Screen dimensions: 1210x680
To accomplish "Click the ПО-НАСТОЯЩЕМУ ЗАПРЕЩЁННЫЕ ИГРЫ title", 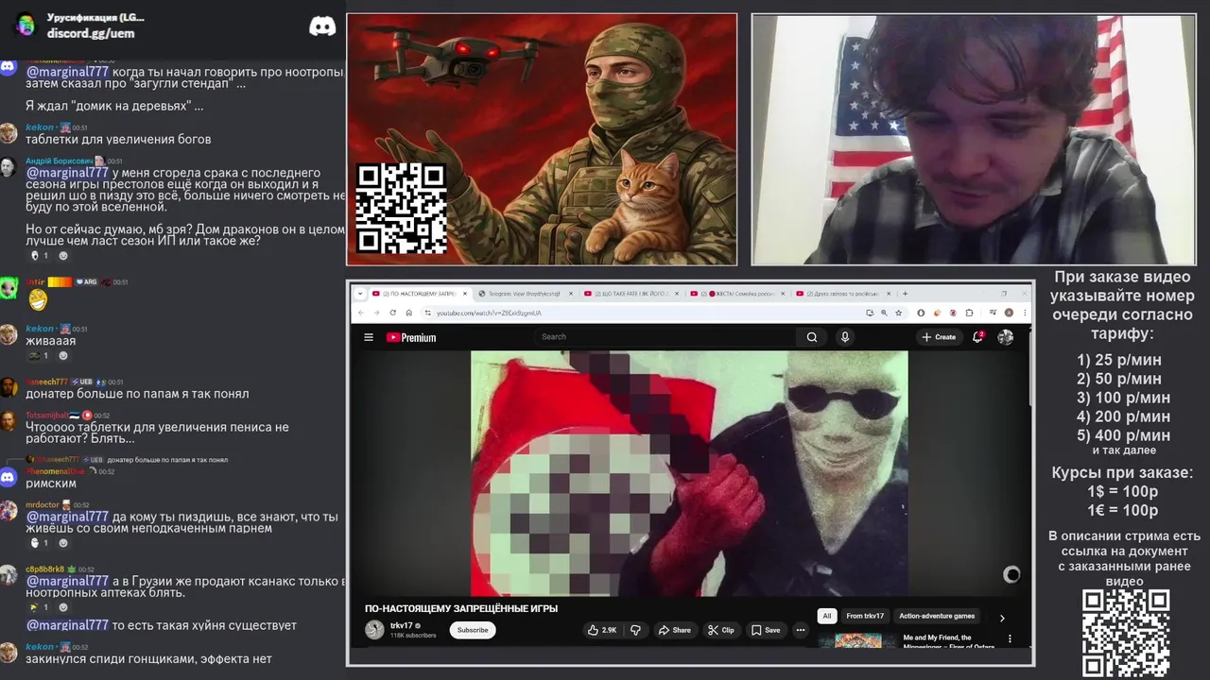I will 461,609.
